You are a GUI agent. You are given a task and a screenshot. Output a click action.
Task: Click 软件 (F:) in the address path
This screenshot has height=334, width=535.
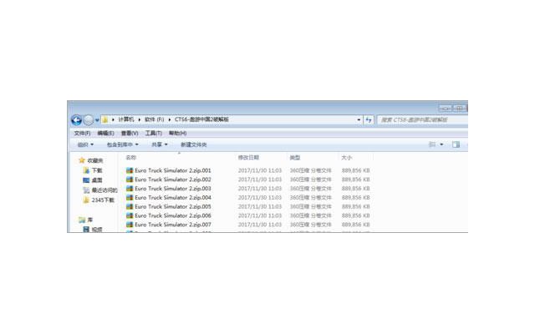click(x=154, y=119)
